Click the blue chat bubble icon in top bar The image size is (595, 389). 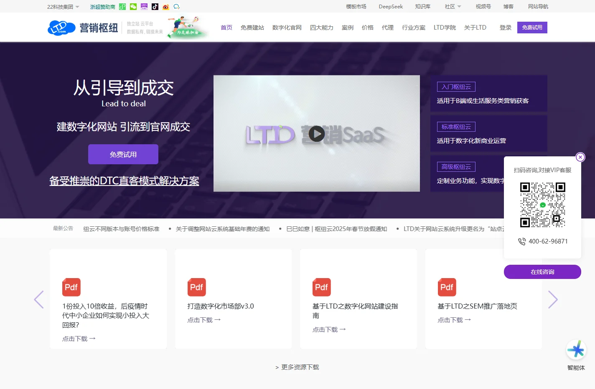click(x=177, y=7)
